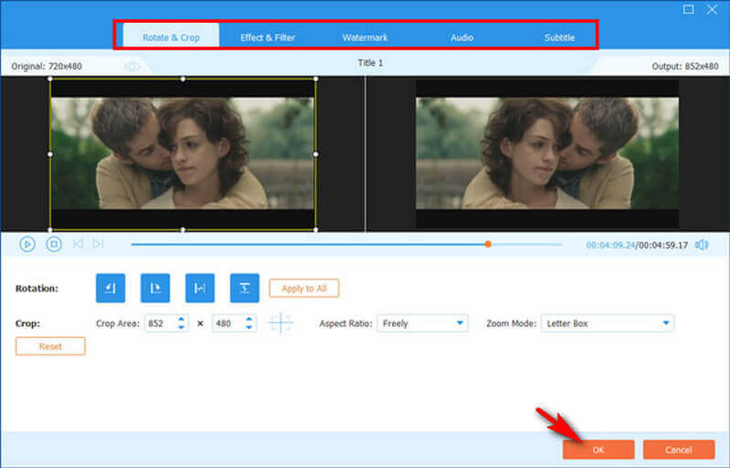Center the crop area with crosshair icon
Image resolution: width=730 pixels, height=468 pixels.
pyautogui.click(x=280, y=324)
